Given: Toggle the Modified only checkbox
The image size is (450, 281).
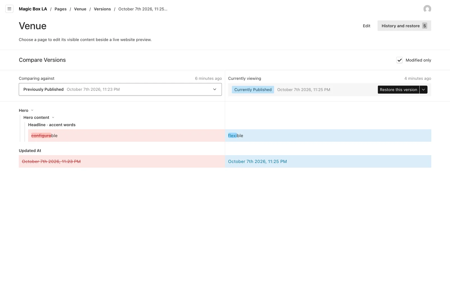Looking at the screenshot, I should coord(399,60).
